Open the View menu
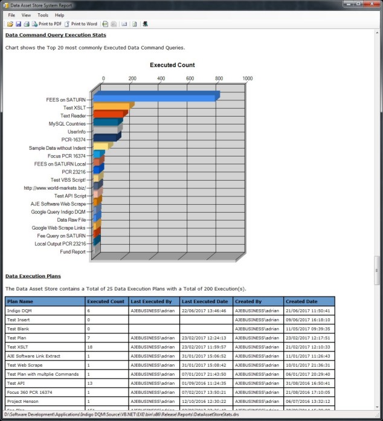 pyautogui.click(x=26, y=15)
